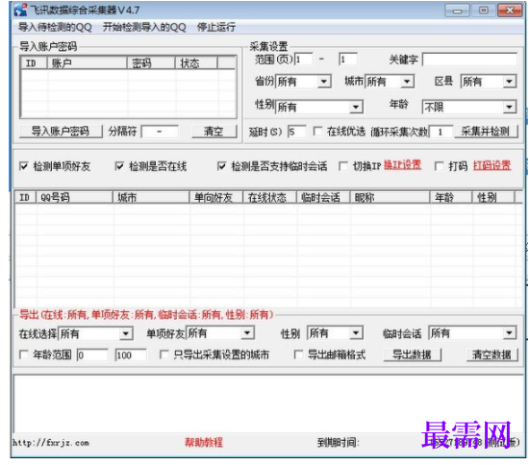Image resolution: width=529 pixels, height=465 pixels.
Task: Click 年龄 column header in results table
Action: point(451,198)
